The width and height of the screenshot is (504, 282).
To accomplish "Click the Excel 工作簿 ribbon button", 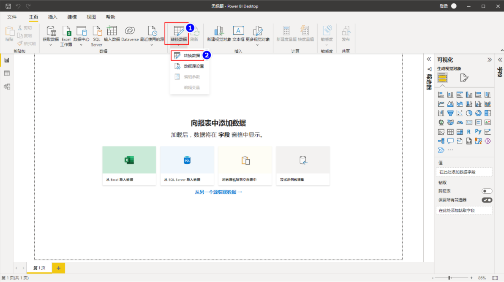I will (66, 36).
